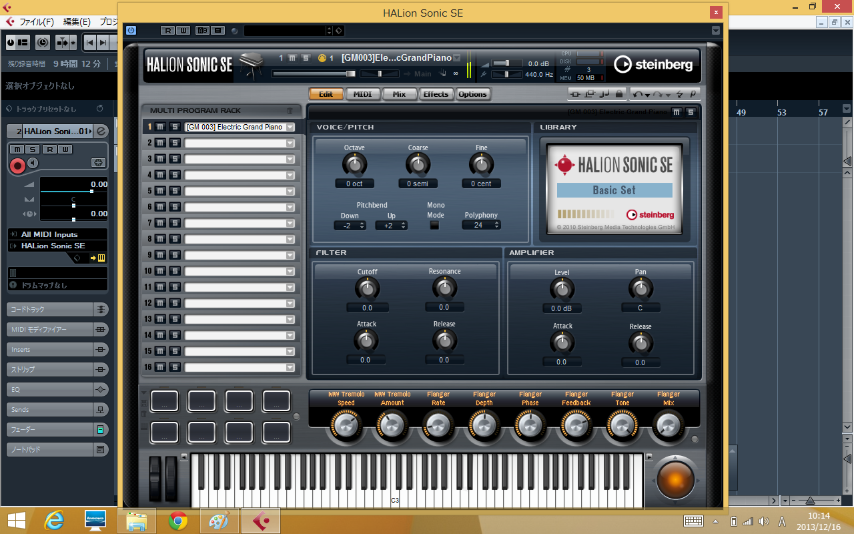The width and height of the screenshot is (854, 534).
Task: Open the slot 1 Electric Grand Piano dropdown
Action: pyautogui.click(x=290, y=127)
